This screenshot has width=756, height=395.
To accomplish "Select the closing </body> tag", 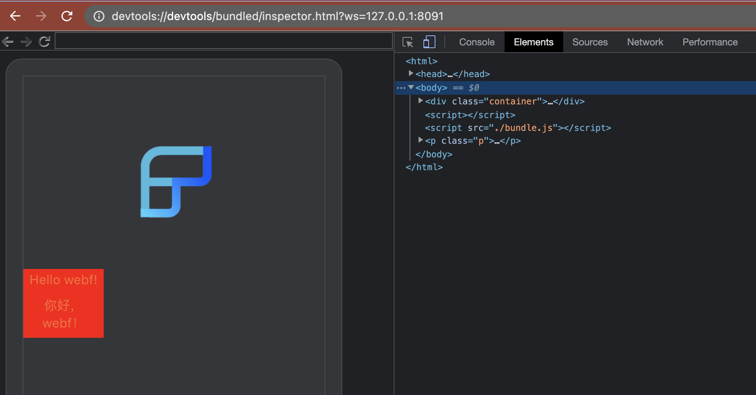I will point(434,154).
